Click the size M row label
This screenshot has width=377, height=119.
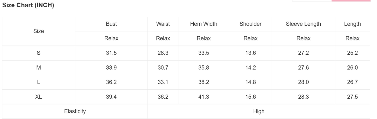pos(39,68)
